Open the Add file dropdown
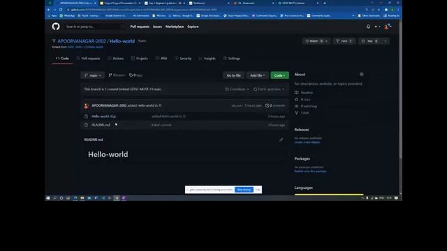447x251 pixels. [x=258, y=75]
